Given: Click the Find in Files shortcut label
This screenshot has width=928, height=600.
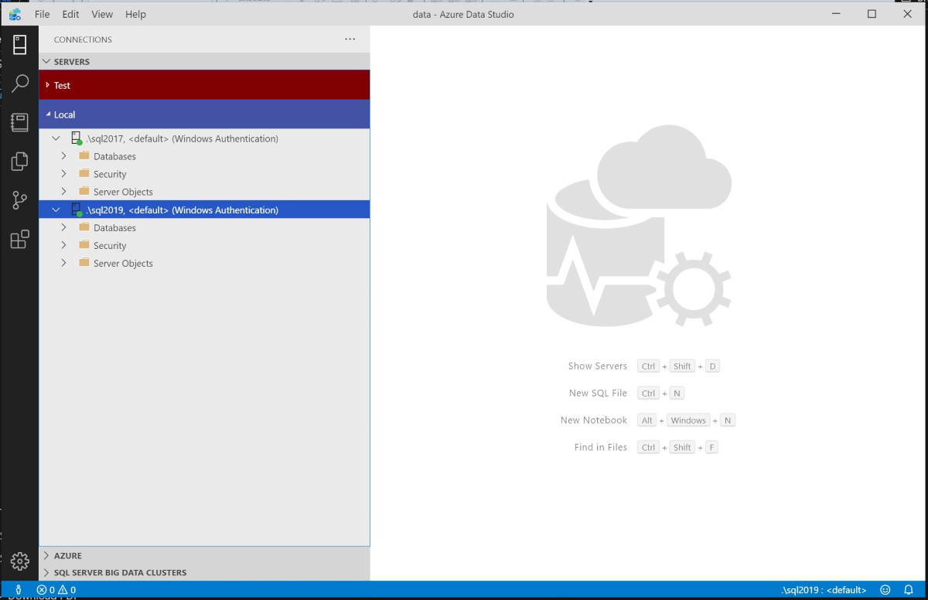Looking at the screenshot, I should (601, 448).
